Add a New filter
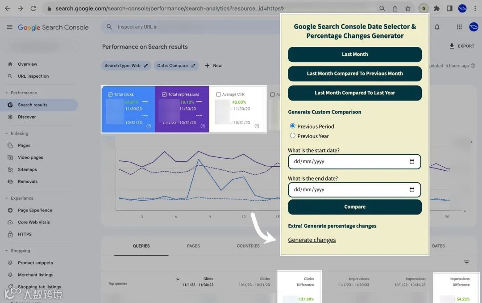 pyautogui.click(x=213, y=66)
